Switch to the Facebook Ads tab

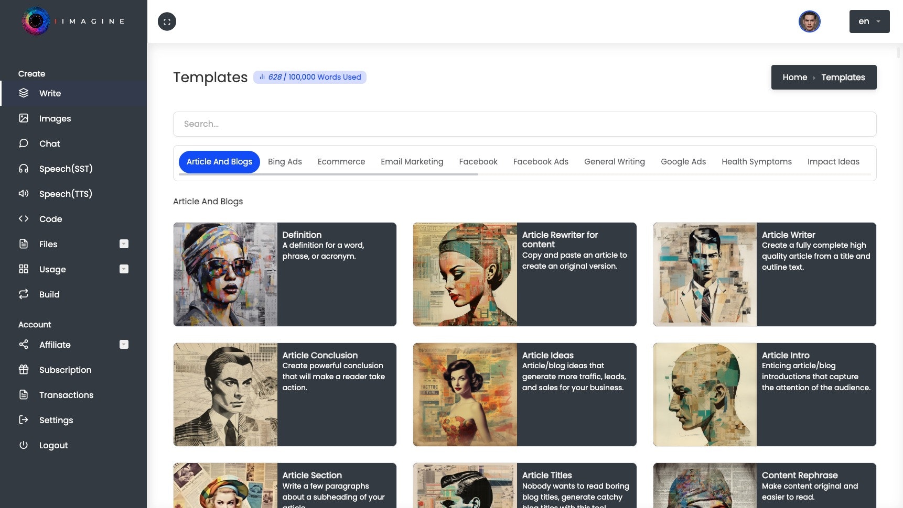[x=541, y=162]
